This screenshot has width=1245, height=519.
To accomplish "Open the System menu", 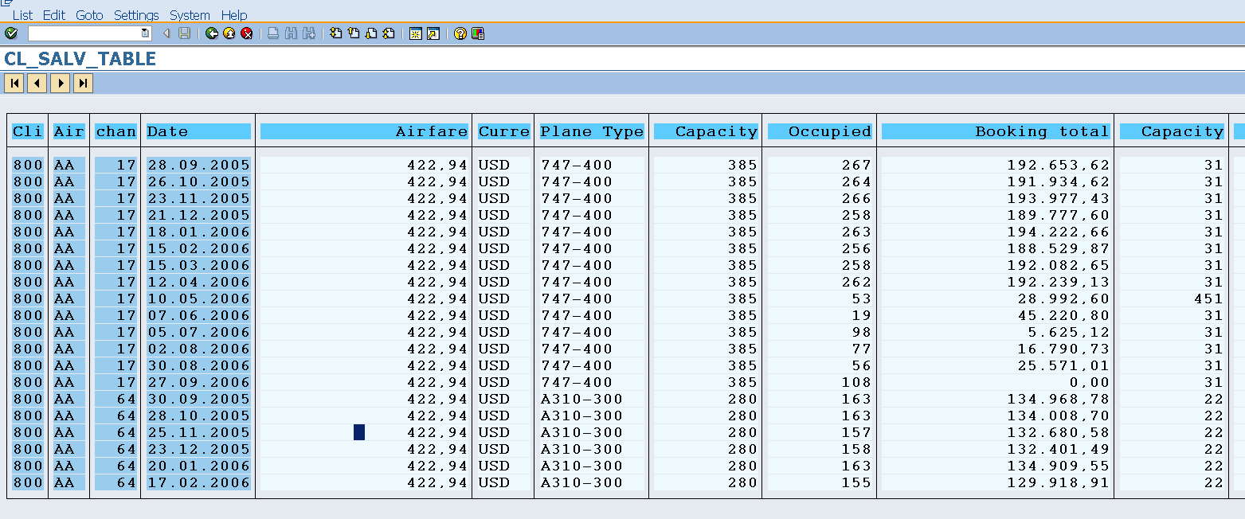I will tap(190, 15).
